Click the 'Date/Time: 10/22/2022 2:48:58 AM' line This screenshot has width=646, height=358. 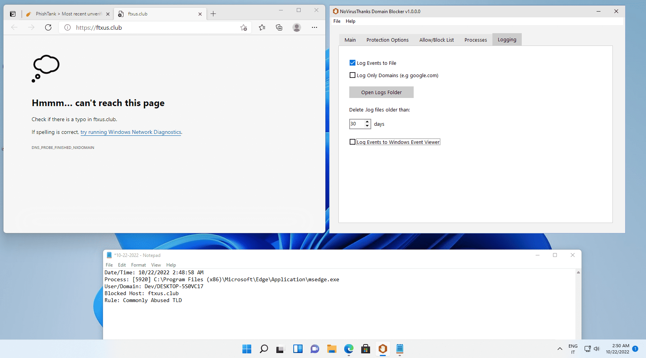(x=154, y=272)
